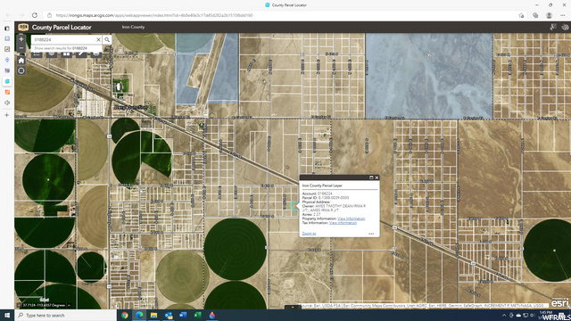The height and width of the screenshot is (321, 571).
Task: Add a new tab with plus icon
Action: [x=7, y=115]
